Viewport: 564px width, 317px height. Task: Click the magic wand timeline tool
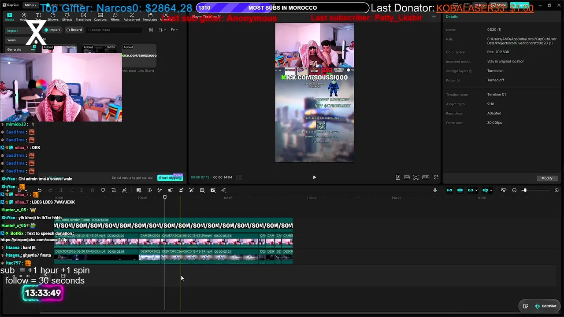[x=191, y=190]
